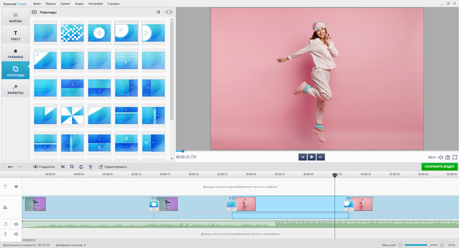
Task: Click the play button in player
Action: point(312,157)
